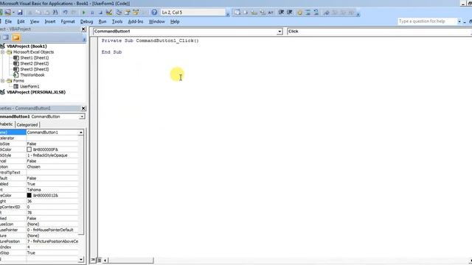Image resolution: width=472 pixels, height=265 pixels.
Task: Switch to Procedure View at code window bottom
Action: [93, 260]
